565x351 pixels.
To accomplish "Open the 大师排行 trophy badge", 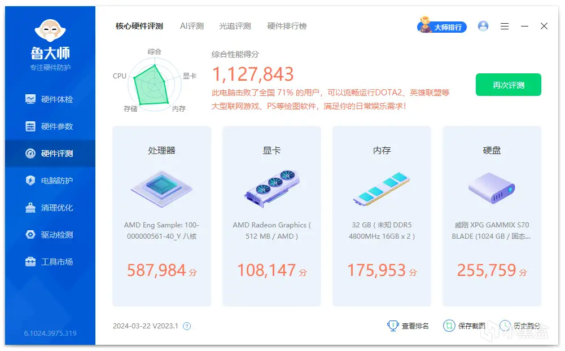I will [442, 26].
